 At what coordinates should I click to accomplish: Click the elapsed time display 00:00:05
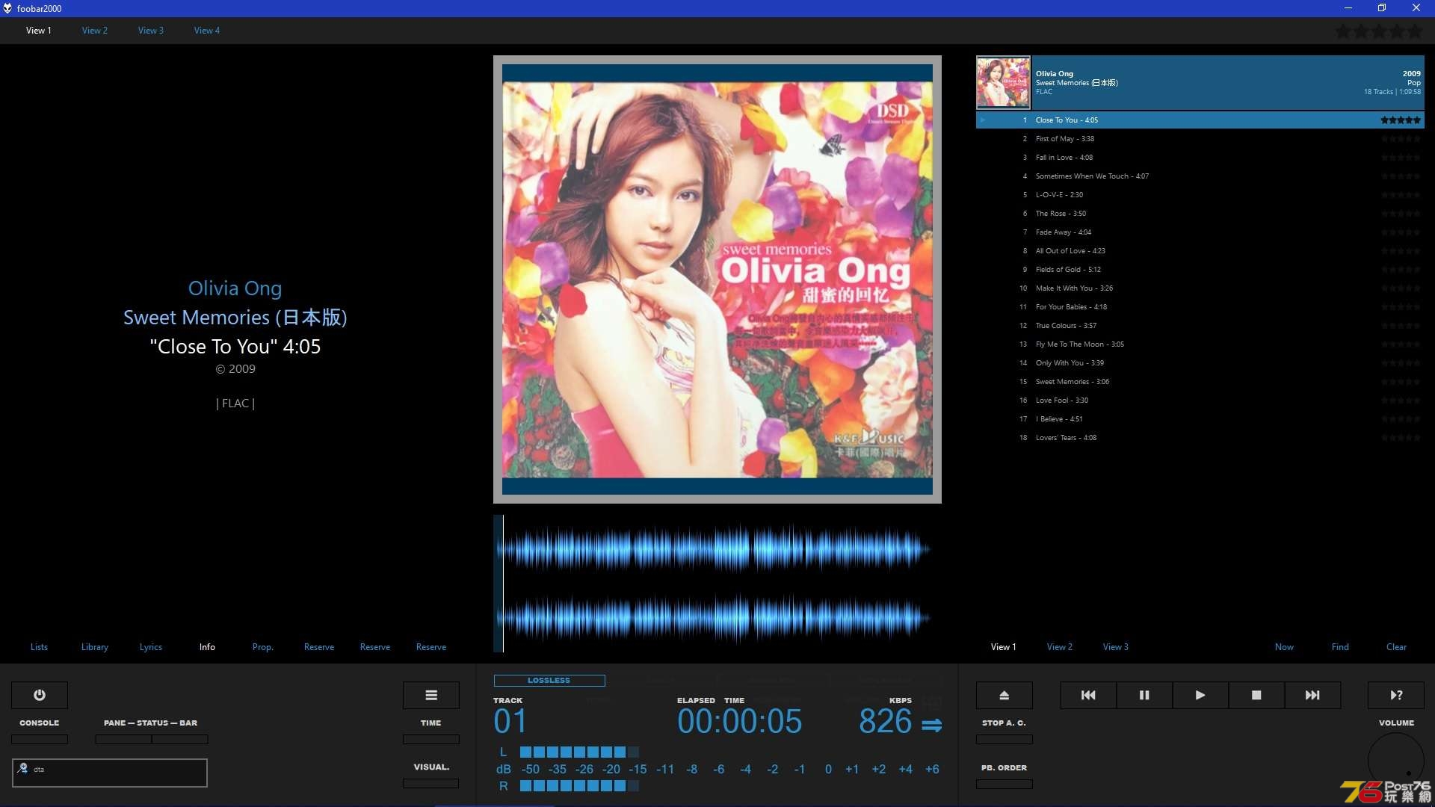pyautogui.click(x=739, y=722)
